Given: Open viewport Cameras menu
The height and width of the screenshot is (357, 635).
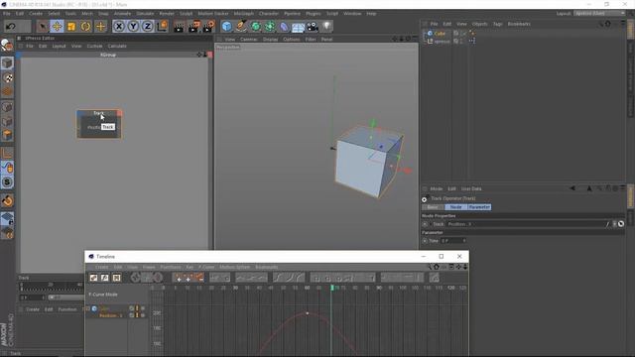Looking at the screenshot, I should (249, 40).
